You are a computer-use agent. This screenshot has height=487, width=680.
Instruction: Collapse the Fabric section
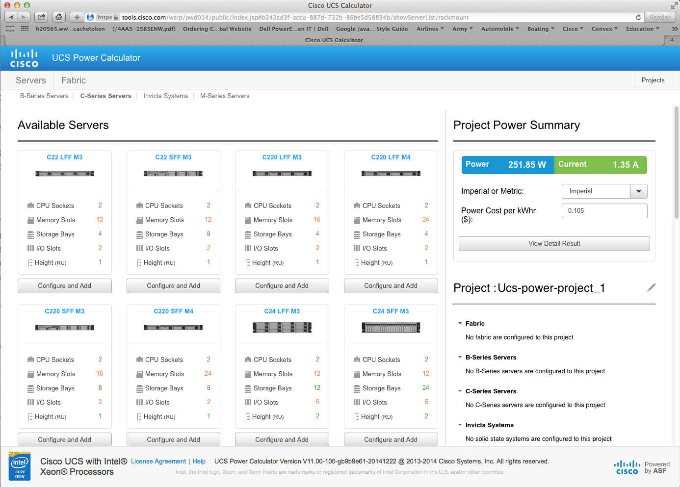(x=460, y=324)
